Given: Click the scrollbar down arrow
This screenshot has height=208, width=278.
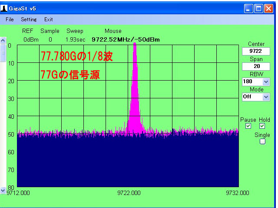Looking at the screenshot, I should pos(3,191).
